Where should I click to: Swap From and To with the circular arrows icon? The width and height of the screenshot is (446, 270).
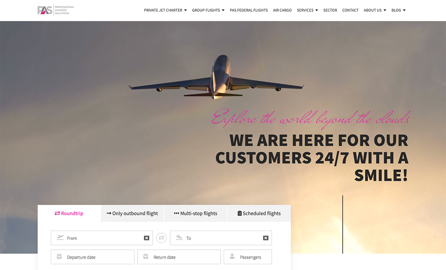click(161, 238)
